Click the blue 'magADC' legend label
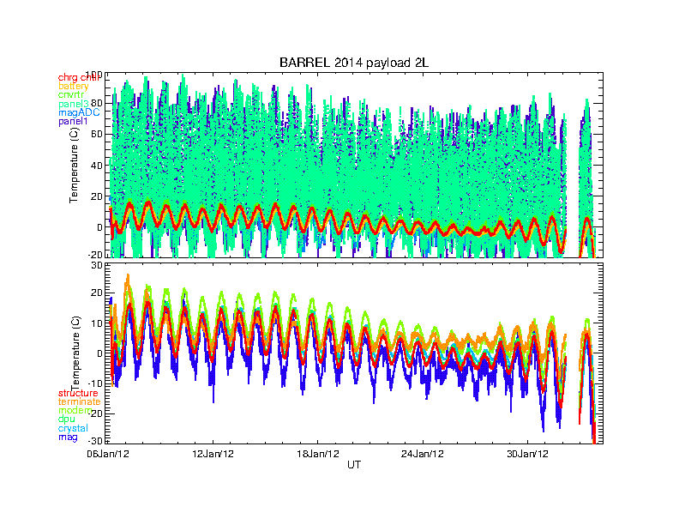Viewport: 679px width, 525px height. [x=78, y=112]
